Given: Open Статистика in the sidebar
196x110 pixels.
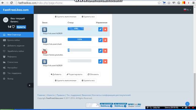Looking at the screenshot, I should pos(17,62).
